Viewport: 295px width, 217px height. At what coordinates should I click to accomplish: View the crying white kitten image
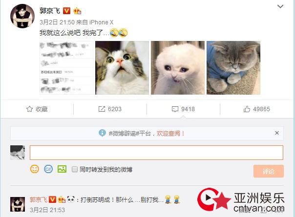(178, 68)
